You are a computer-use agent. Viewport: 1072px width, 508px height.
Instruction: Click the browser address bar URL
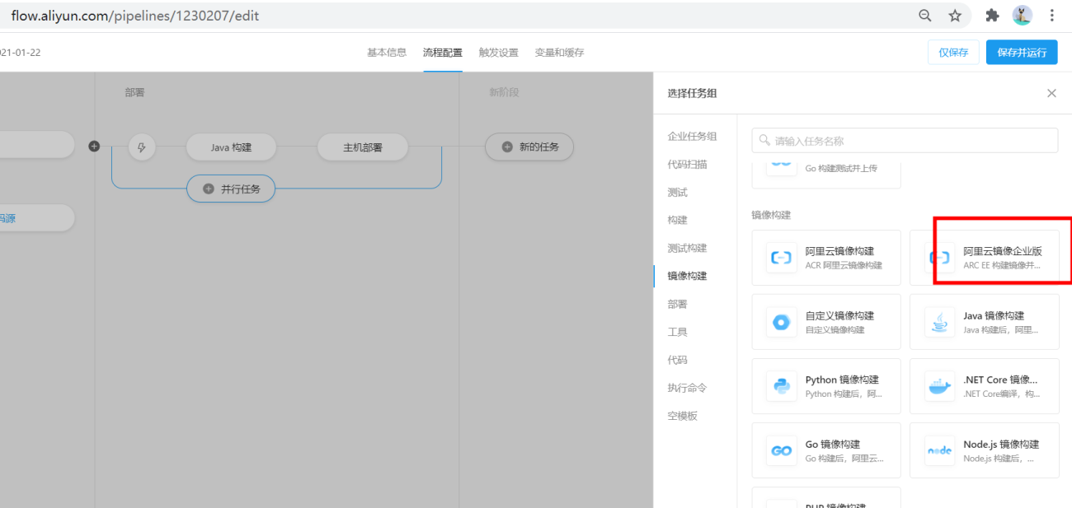135,16
